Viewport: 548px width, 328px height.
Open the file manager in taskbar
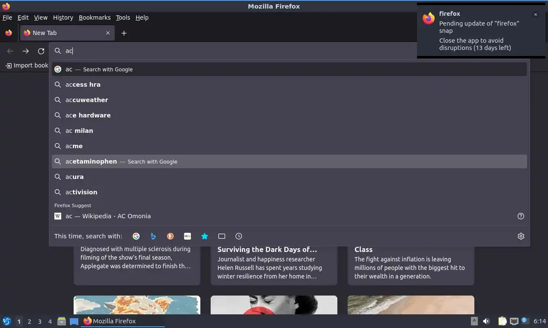click(62, 321)
